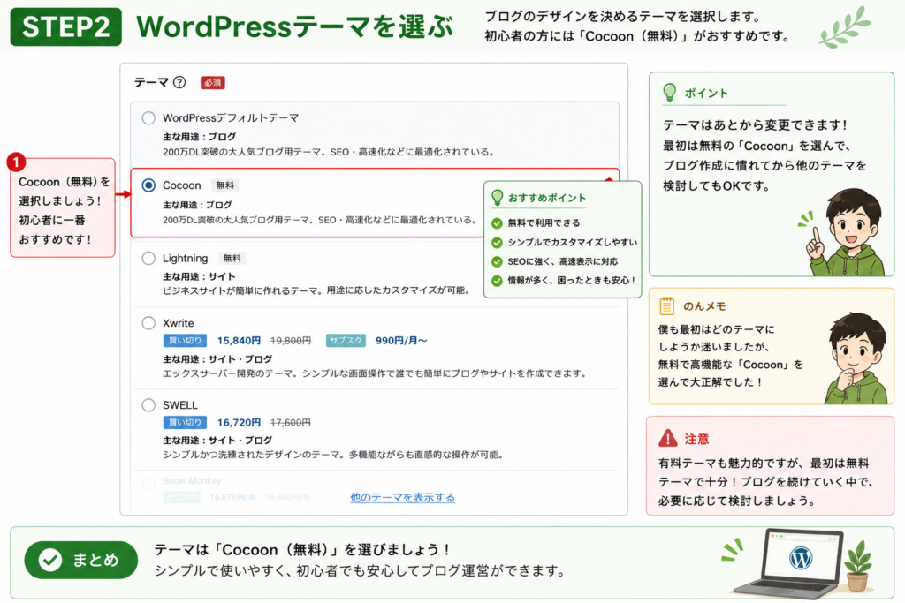Click the Xwrite price 15,840円
Screen dimensions: 905x603
click(239, 341)
